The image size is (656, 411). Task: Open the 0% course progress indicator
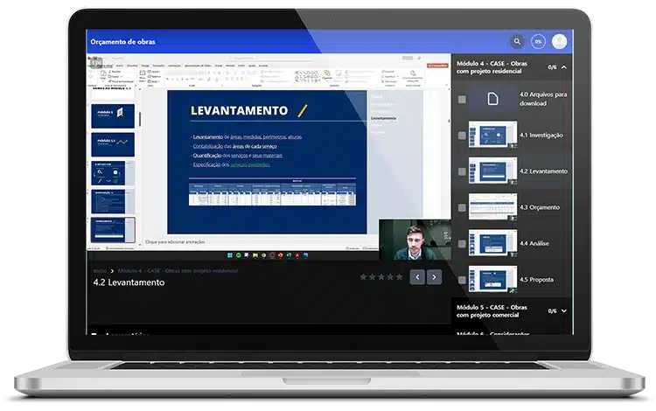538,41
